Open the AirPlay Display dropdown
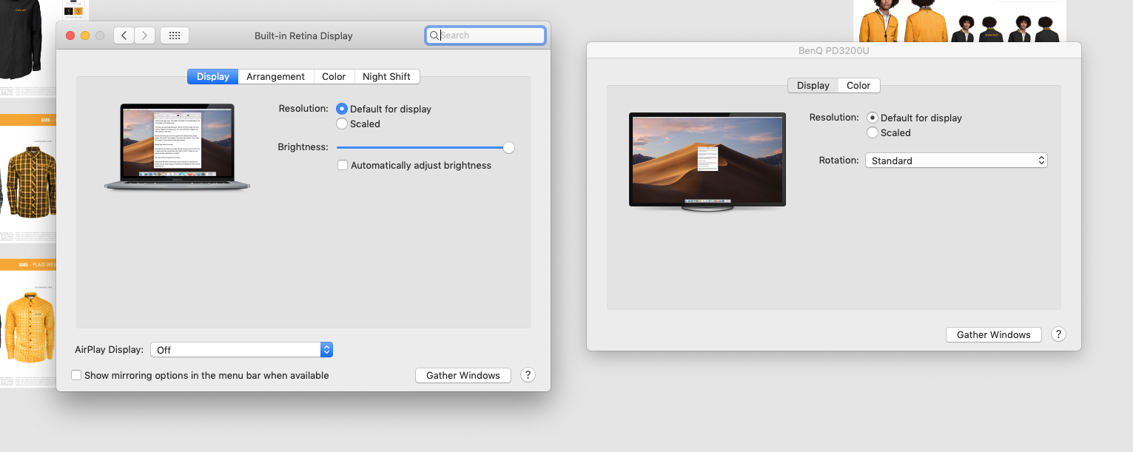Screen dimensions: 1133x452 (x=241, y=350)
